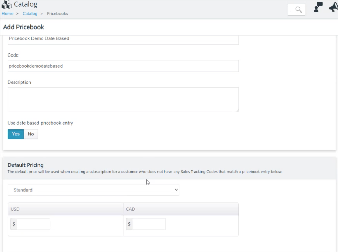Set date based pricebook entry to Yes
Viewport: 338px width, 252px height.
coord(16,134)
